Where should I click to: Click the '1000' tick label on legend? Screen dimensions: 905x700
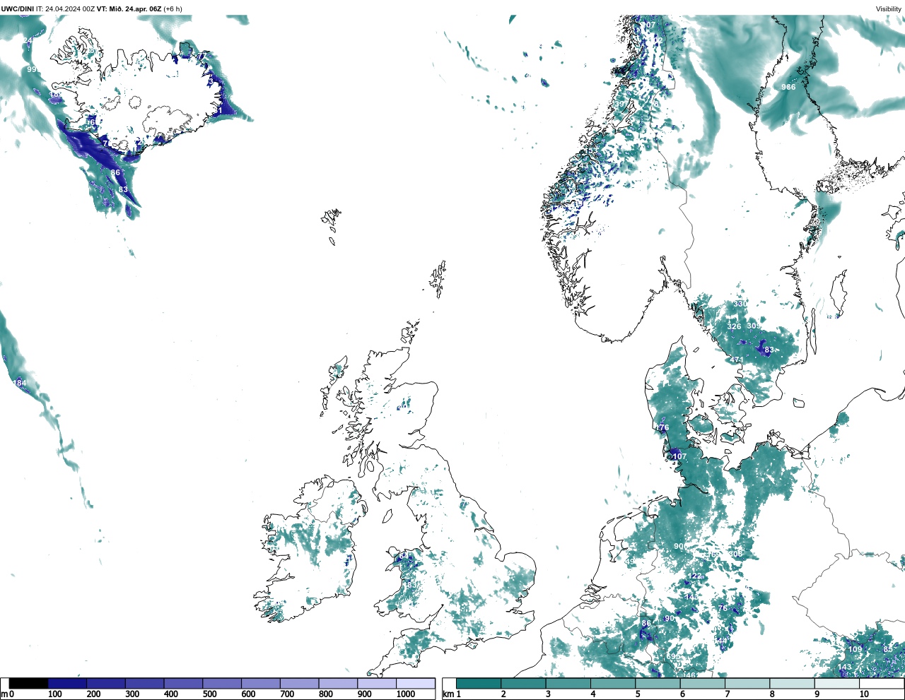point(406,694)
